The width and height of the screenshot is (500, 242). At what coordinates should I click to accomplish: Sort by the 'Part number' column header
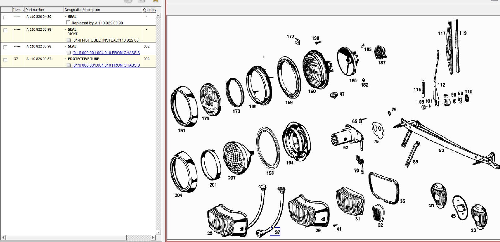click(44, 10)
